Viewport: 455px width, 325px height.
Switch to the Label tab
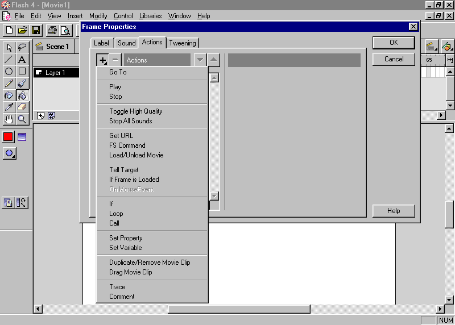click(x=101, y=43)
